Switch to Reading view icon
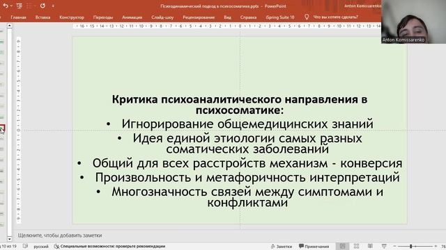Image resolution: width=446 pixels, height=250 pixels. pos(370,246)
